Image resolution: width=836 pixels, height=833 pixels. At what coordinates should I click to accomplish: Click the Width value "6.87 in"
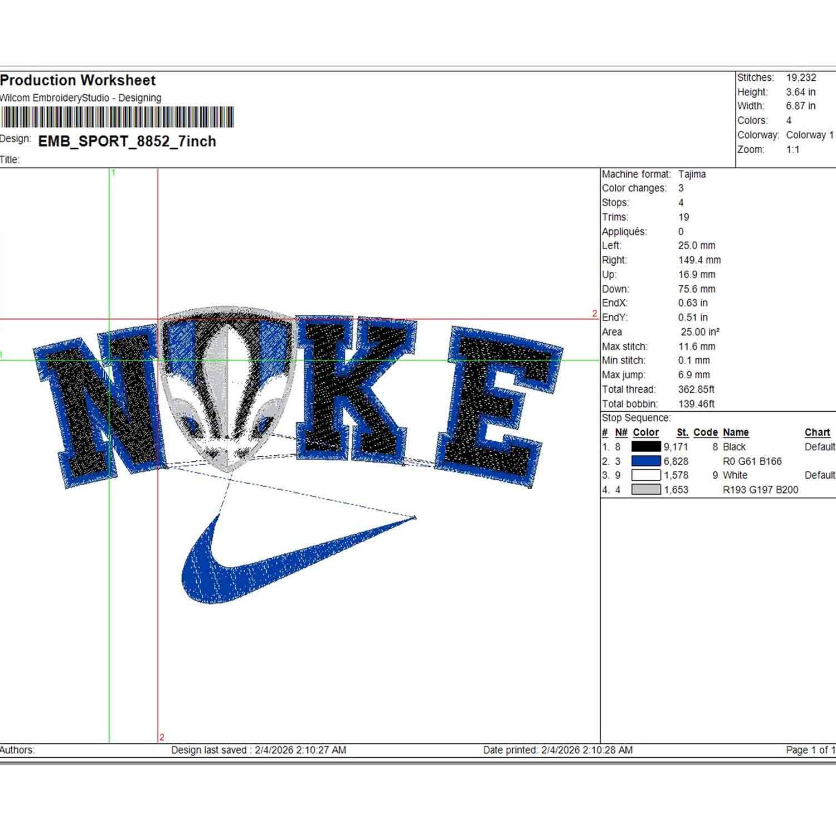801,106
